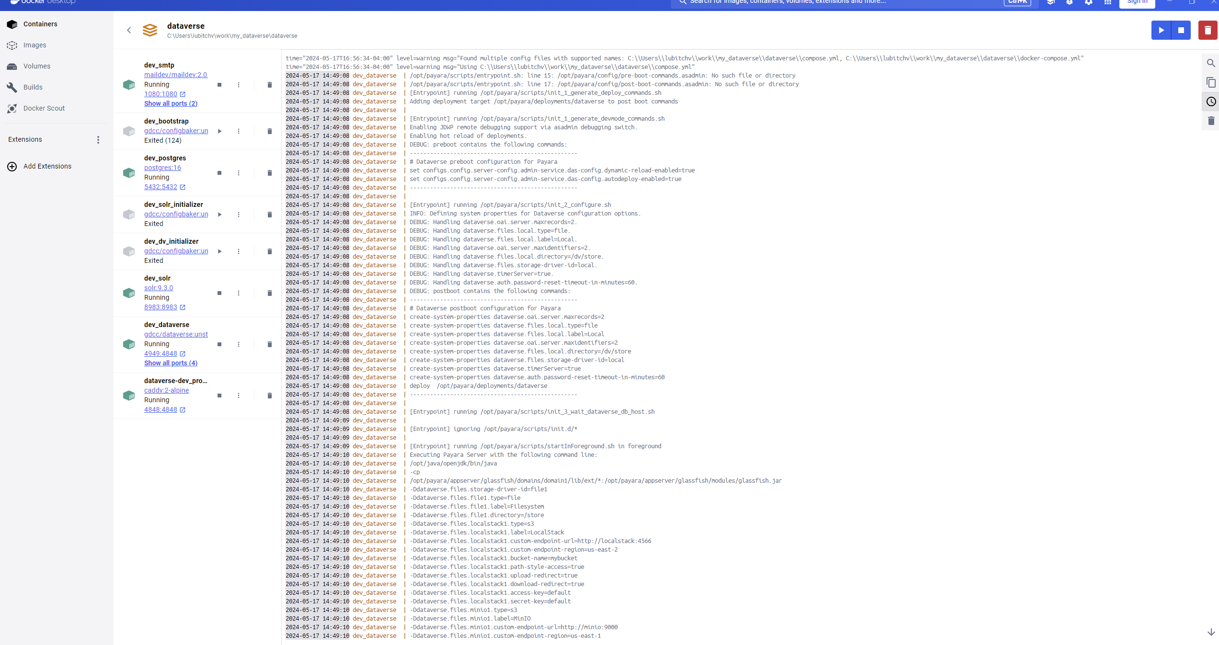Screen dimensions: 1219x645
Task: Open more actions for dev_dataverse
Action: click(239, 344)
